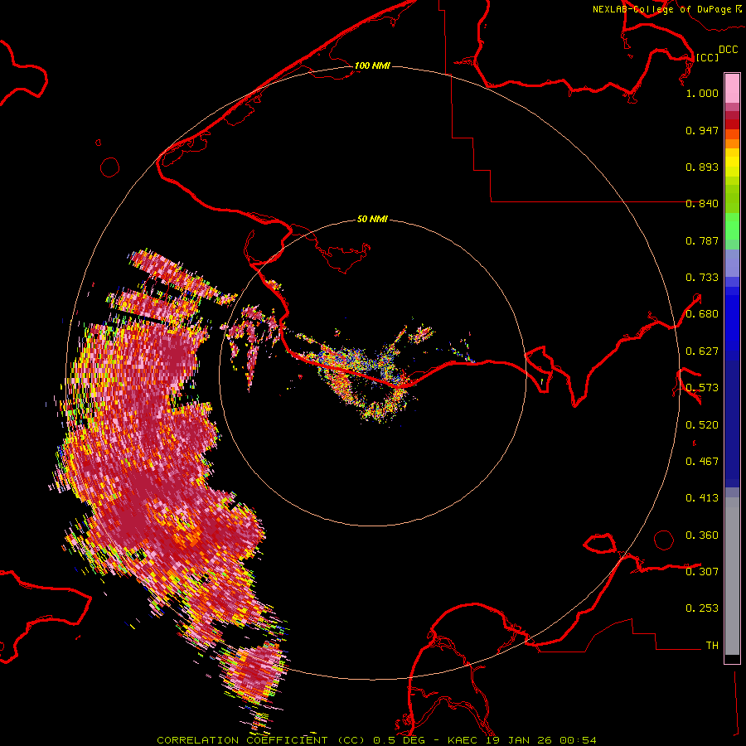This screenshot has width=746, height=746.
Task: Click the DCC label above the color scale
Action: (729, 50)
